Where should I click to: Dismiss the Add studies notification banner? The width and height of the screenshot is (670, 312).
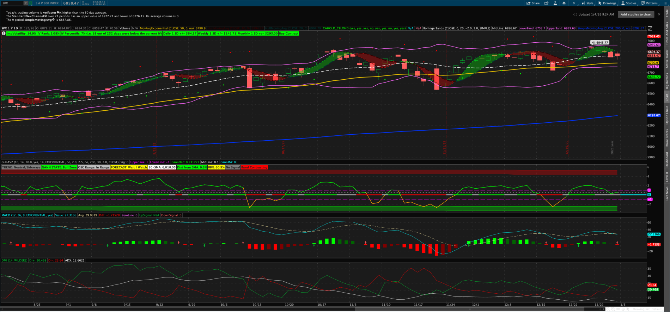(658, 14)
